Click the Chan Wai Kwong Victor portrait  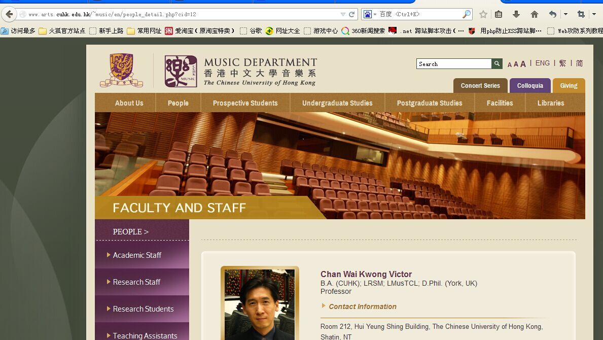[x=260, y=304]
